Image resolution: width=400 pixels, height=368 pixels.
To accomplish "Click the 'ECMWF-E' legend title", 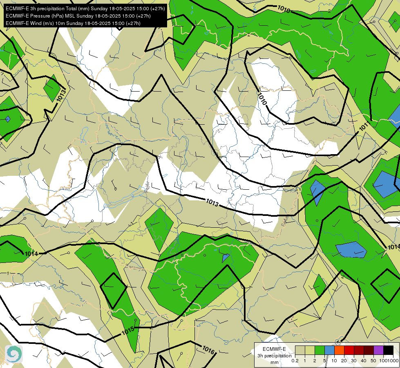I will pos(274,349).
